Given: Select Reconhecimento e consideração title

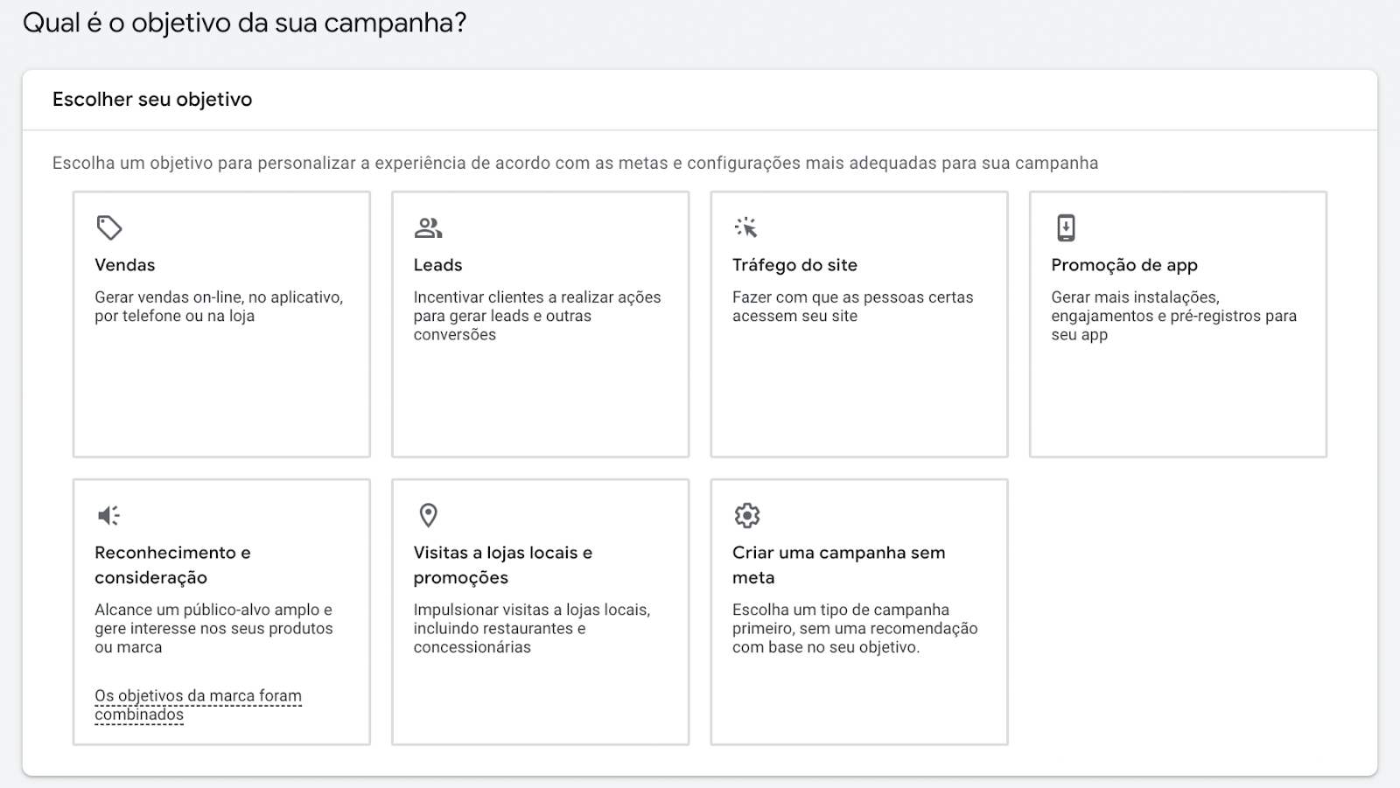Looking at the screenshot, I should click(x=172, y=565).
